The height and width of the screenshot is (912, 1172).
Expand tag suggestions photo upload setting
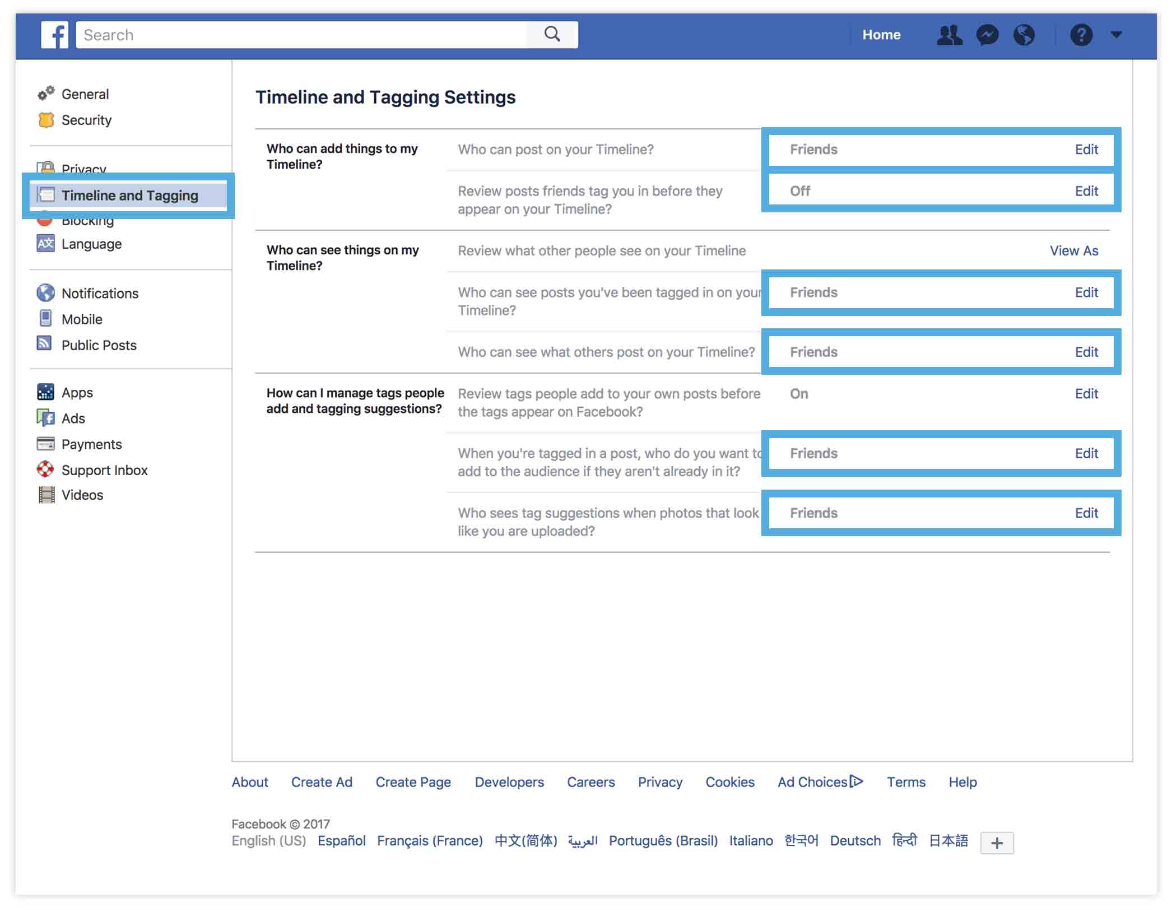click(1086, 514)
